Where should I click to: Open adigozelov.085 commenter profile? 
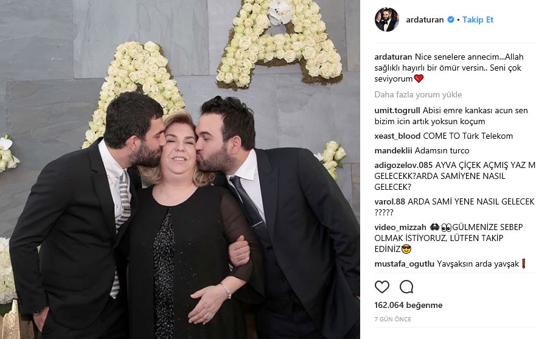click(403, 165)
